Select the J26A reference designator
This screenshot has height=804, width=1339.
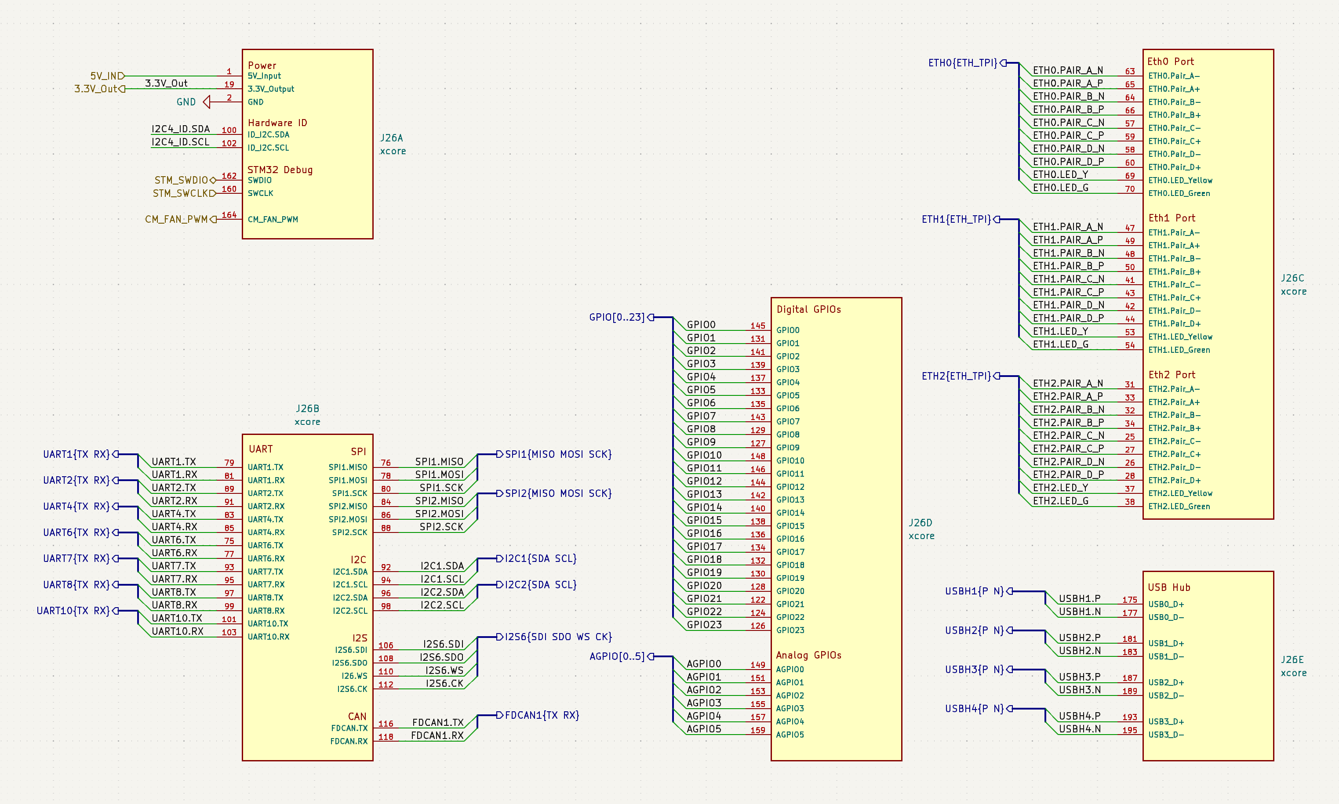point(391,138)
